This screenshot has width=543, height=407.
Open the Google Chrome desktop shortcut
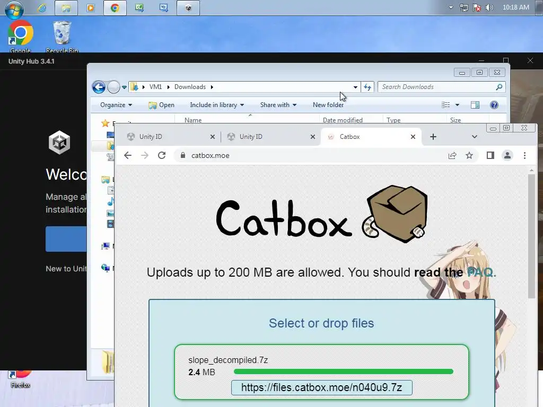pyautogui.click(x=21, y=37)
